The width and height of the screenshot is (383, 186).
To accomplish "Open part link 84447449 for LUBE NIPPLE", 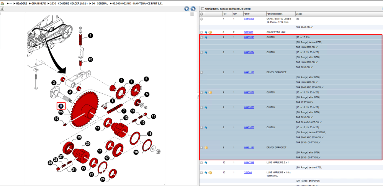I will click(x=249, y=163).
